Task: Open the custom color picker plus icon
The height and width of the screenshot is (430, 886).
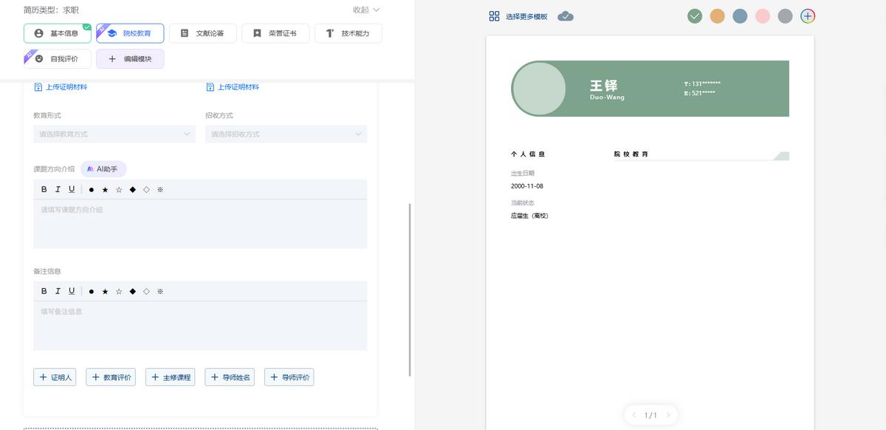Action: pos(808,16)
